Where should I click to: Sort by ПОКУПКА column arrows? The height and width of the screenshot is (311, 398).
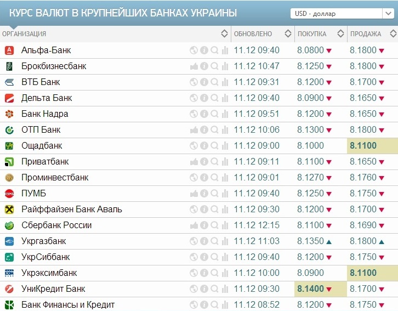[x=340, y=33]
